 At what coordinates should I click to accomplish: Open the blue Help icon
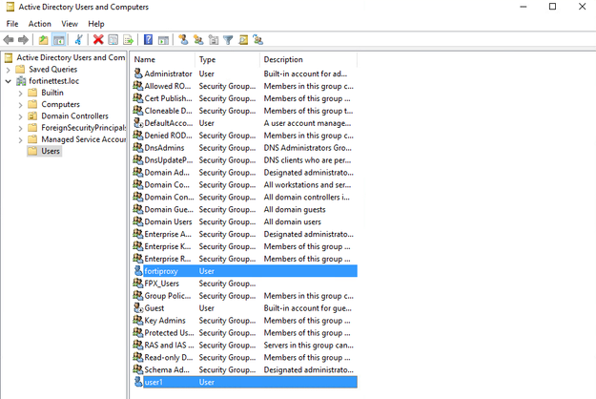148,39
